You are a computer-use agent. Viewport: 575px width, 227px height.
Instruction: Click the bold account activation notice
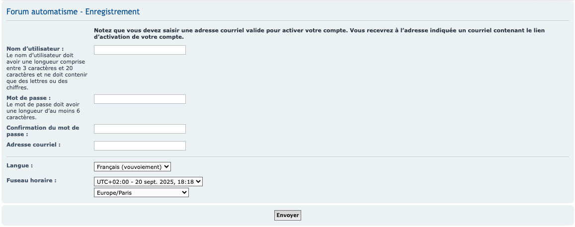[x=319, y=33]
